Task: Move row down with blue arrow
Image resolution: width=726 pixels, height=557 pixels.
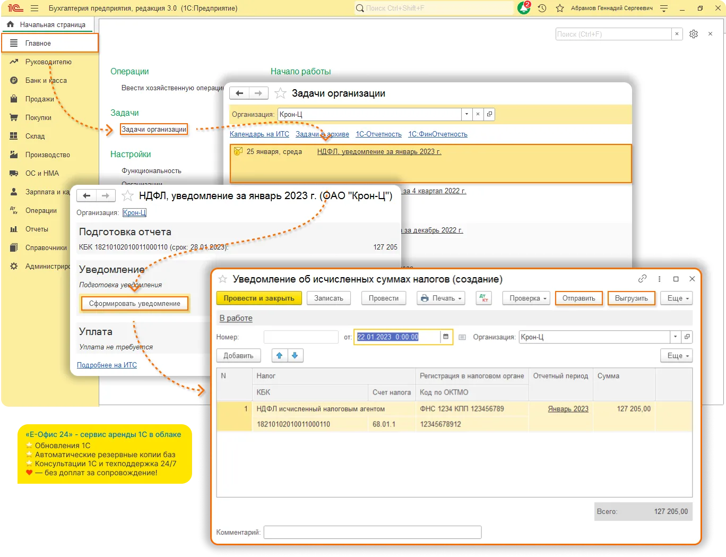Action: (x=295, y=356)
